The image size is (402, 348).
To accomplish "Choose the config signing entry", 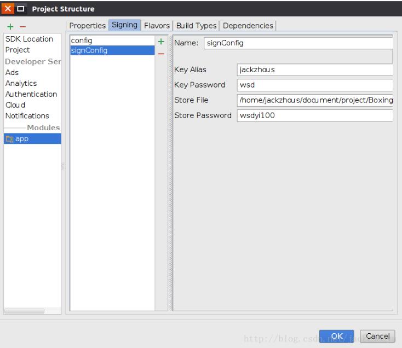I will click(x=82, y=40).
